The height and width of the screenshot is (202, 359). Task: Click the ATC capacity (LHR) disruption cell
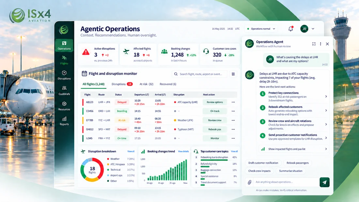click(186, 102)
